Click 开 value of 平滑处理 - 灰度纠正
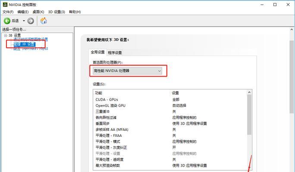 pos(174,147)
